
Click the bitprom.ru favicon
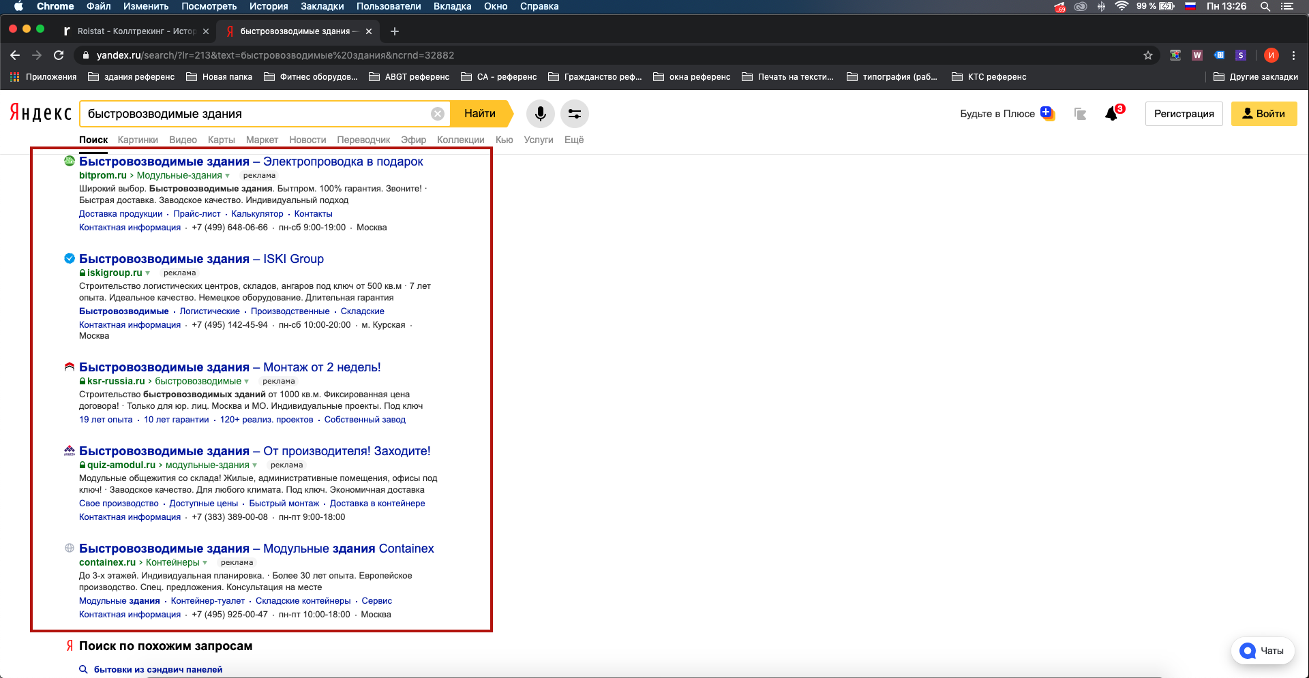click(69, 161)
